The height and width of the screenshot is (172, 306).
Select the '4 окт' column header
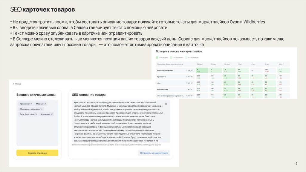(281, 64)
